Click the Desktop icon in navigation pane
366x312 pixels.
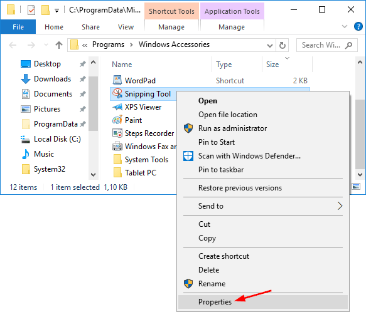tap(26, 64)
